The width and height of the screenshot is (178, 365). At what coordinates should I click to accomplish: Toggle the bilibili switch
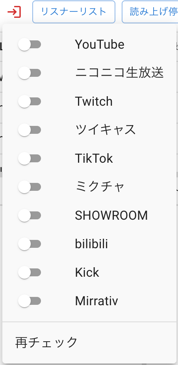point(30,244)
